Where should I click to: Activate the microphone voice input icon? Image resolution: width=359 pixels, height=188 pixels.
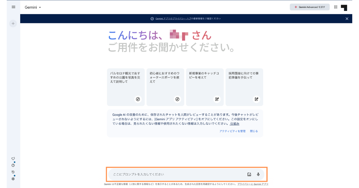258,174
